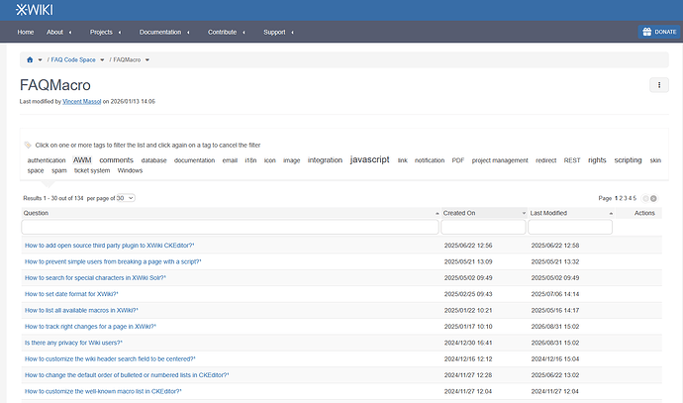
Task: Open the Projects menu item
Action: [x=101, y=32]
